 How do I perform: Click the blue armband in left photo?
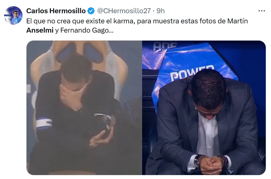(x=44, y=123)
